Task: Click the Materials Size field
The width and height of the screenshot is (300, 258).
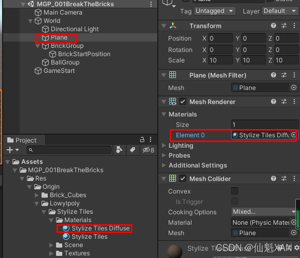Action: [x=265, y=125]
